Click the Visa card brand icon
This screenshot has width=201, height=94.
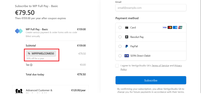point(165,27)
